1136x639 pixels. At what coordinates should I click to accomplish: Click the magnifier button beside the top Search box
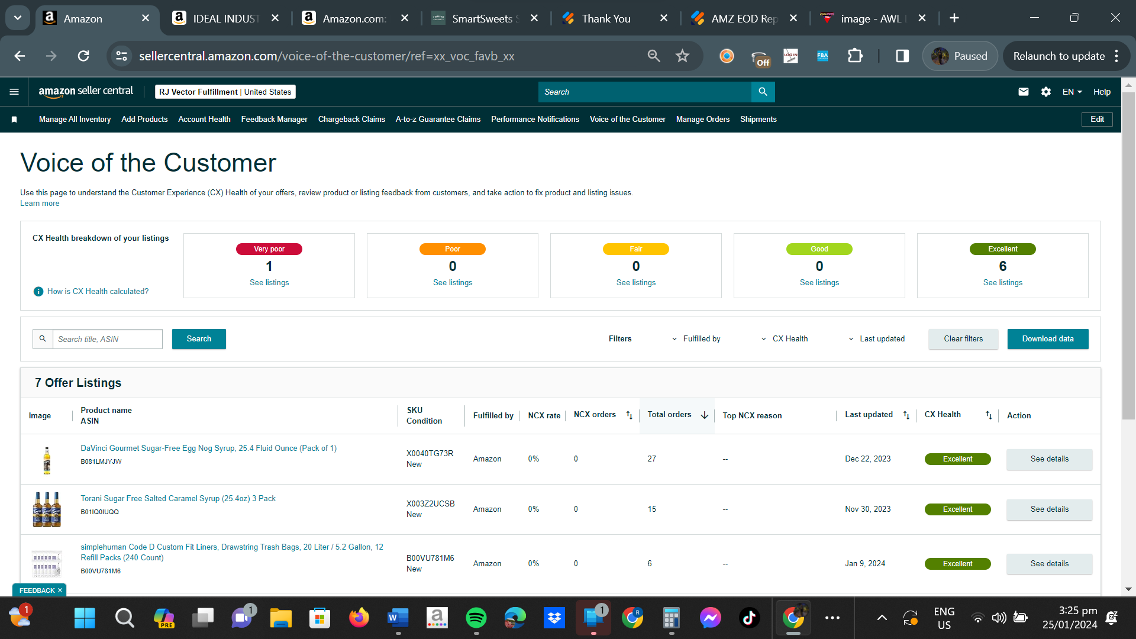763,92
